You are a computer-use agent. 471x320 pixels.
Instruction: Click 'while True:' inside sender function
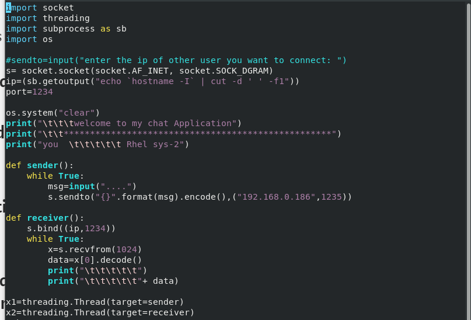pos(55,176)
